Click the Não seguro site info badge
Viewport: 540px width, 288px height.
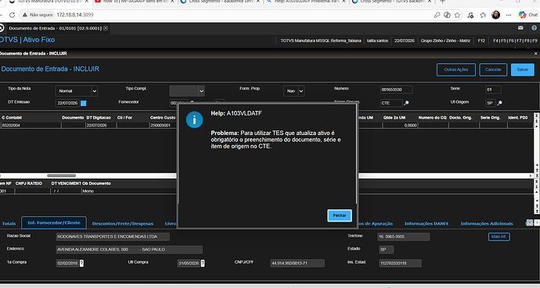click(38, 15)
